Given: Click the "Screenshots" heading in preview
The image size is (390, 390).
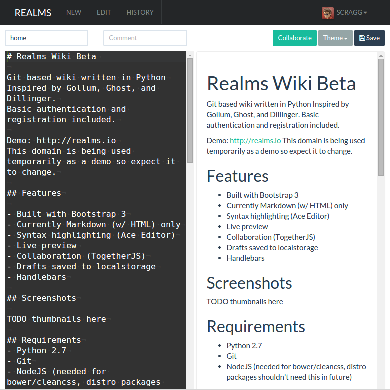Looking at the screenshot, I should tap(249, 283).
